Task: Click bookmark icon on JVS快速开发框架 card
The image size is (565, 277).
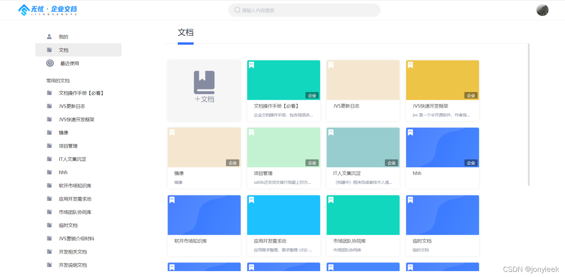Action: (x=410, y=65)
